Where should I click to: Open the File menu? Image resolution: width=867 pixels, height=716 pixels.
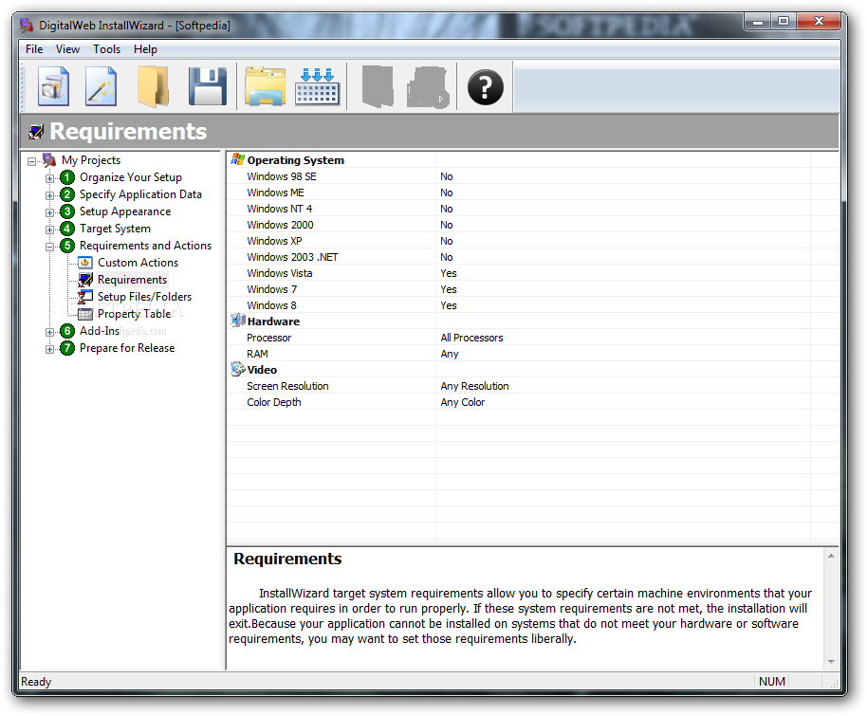34,49
